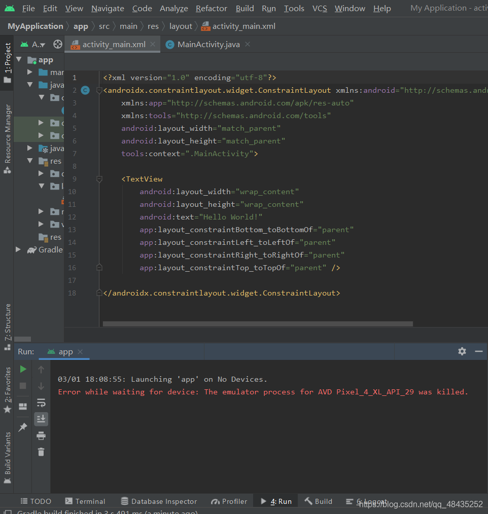The height and width of the screenshot is (514, 488).
Task: Collapse the app module tree node
Action: click(19, 59)
